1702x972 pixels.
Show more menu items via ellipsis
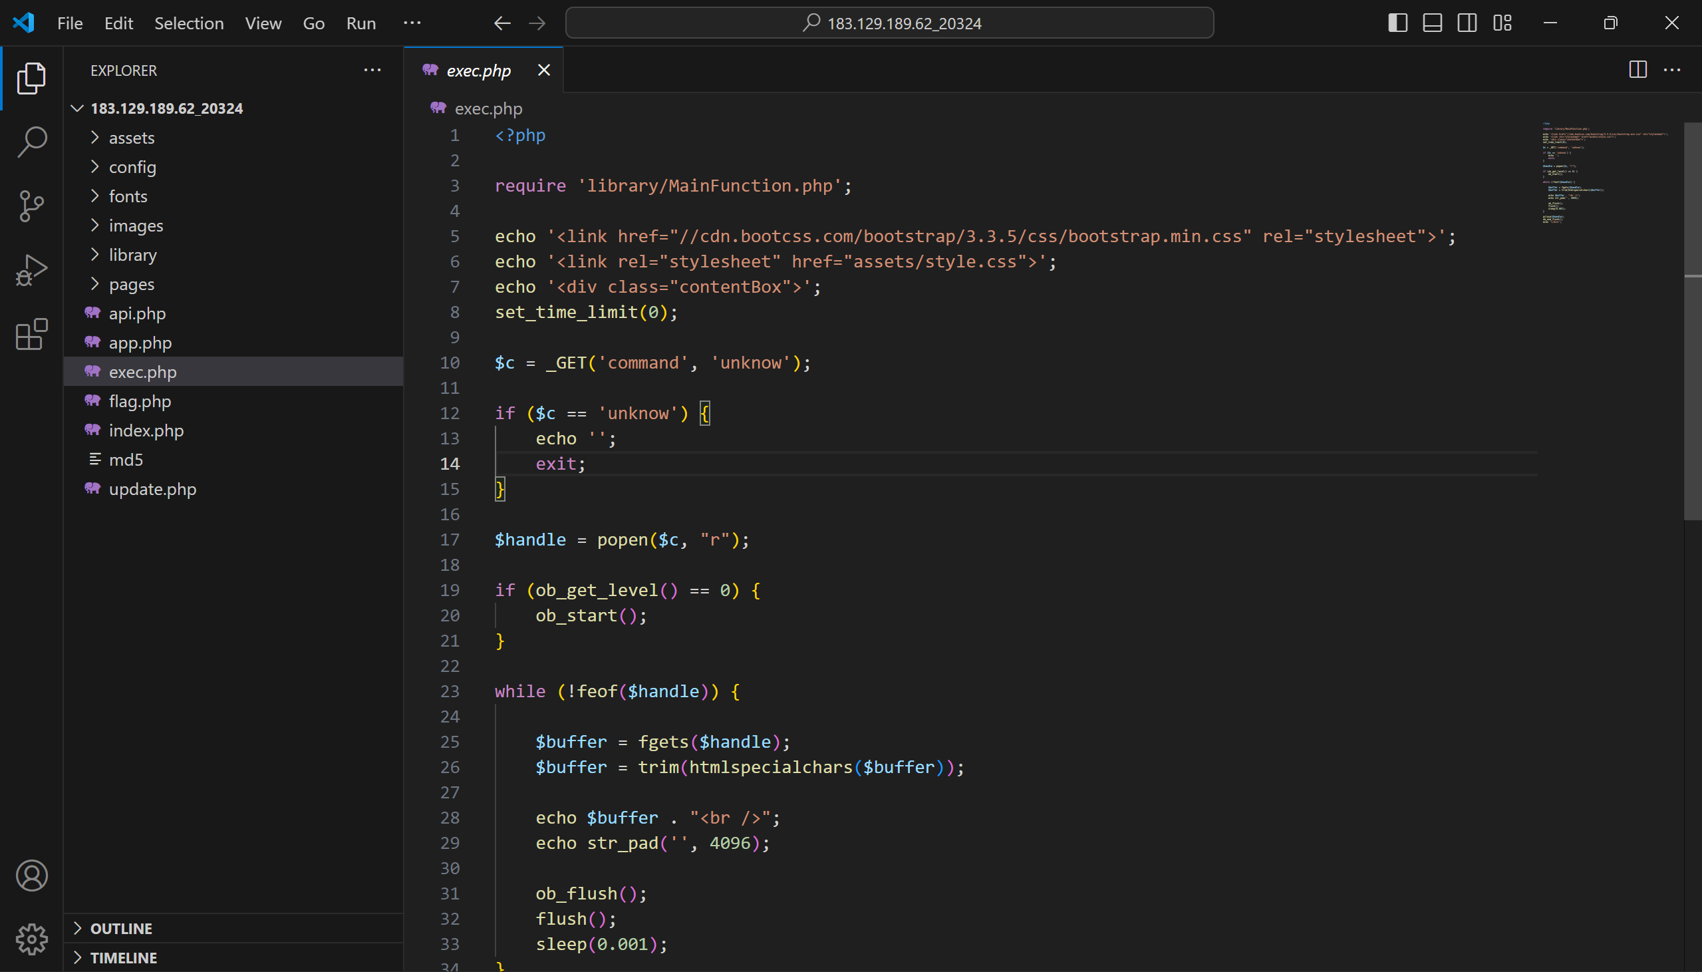click(x=412, y=23)
